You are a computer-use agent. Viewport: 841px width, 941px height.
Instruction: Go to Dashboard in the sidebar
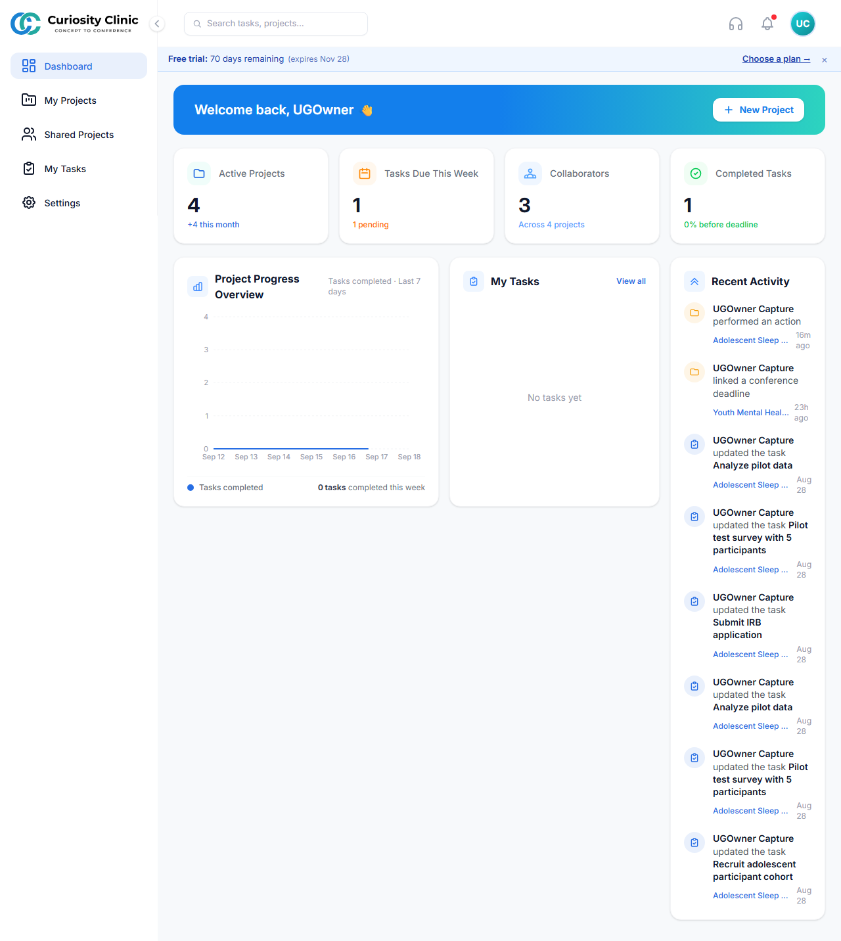coord(79,66)
